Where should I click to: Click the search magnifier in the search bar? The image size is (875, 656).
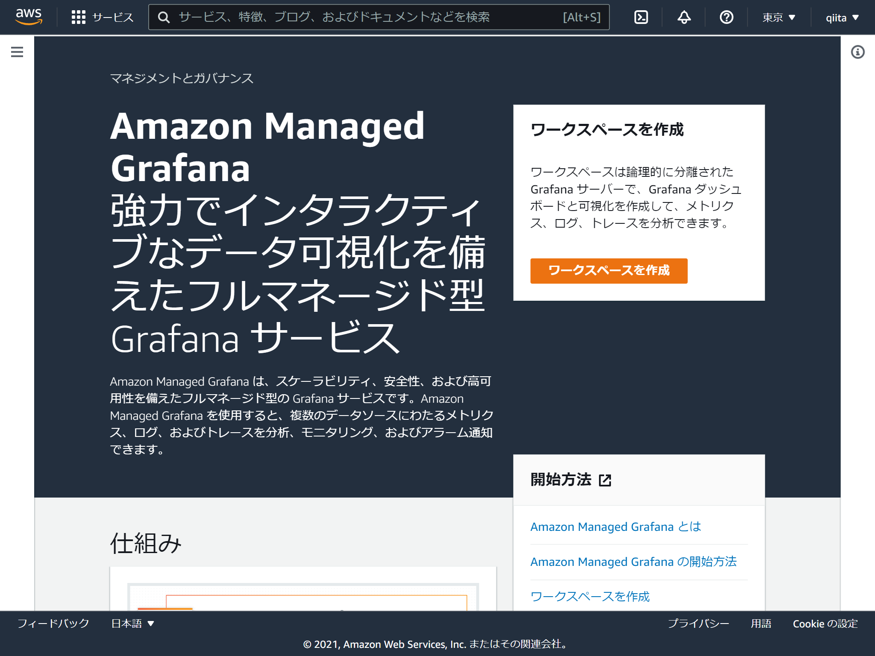pyautogui.click(x=164, y=17)
